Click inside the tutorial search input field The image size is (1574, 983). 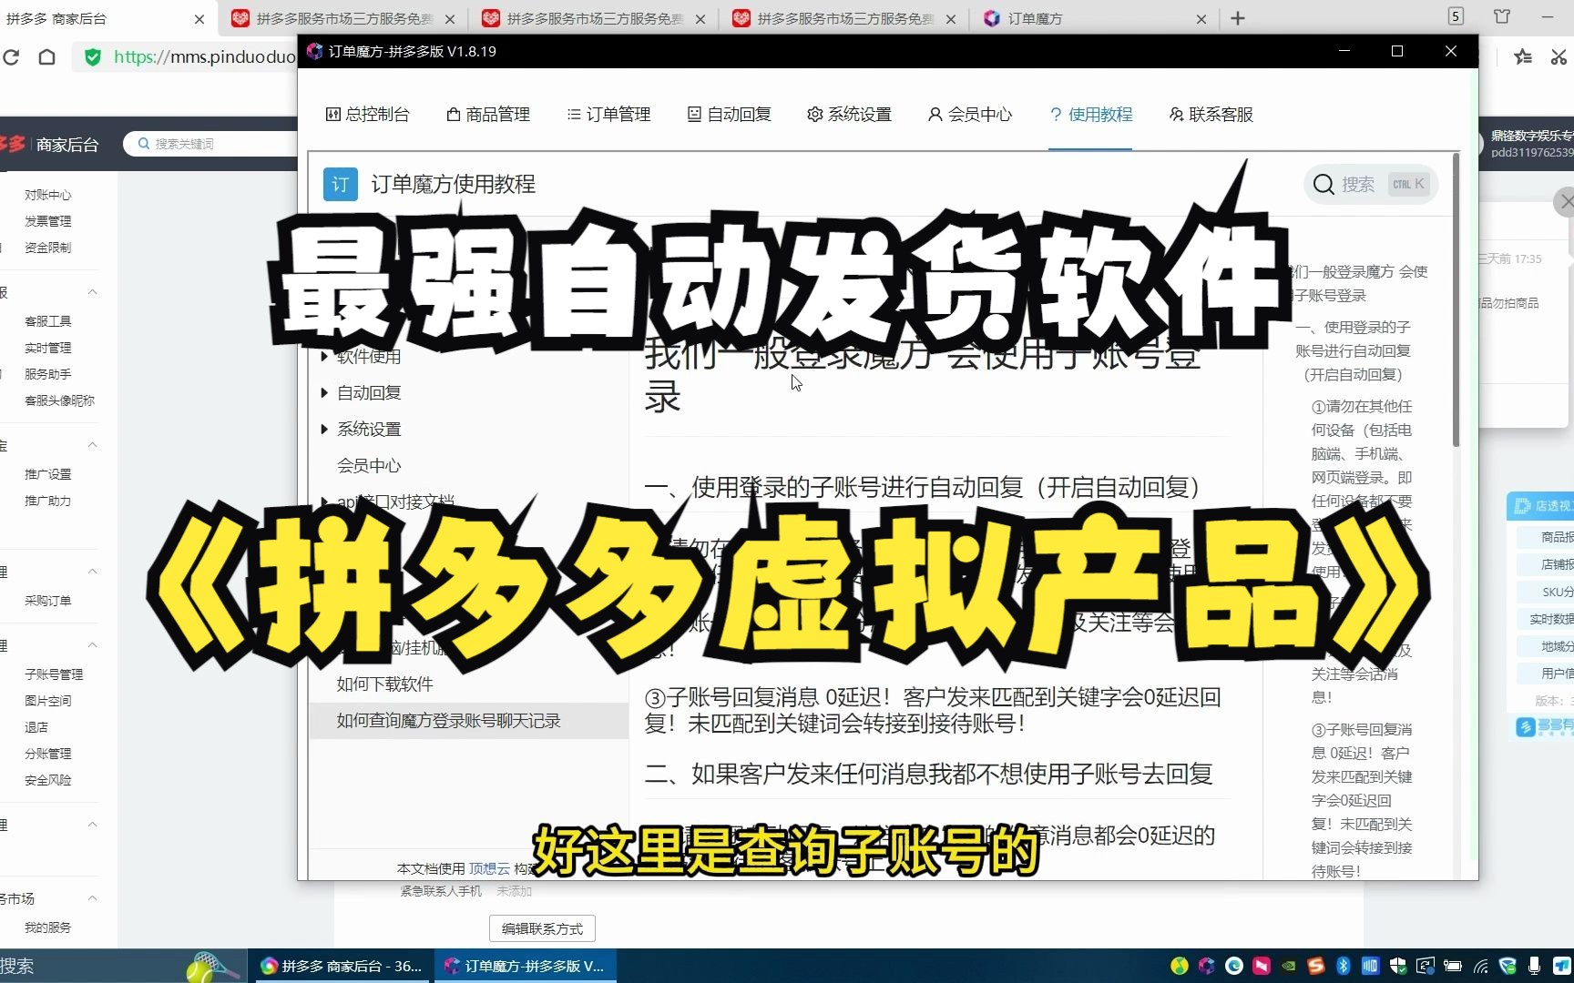click(1362, 184)
